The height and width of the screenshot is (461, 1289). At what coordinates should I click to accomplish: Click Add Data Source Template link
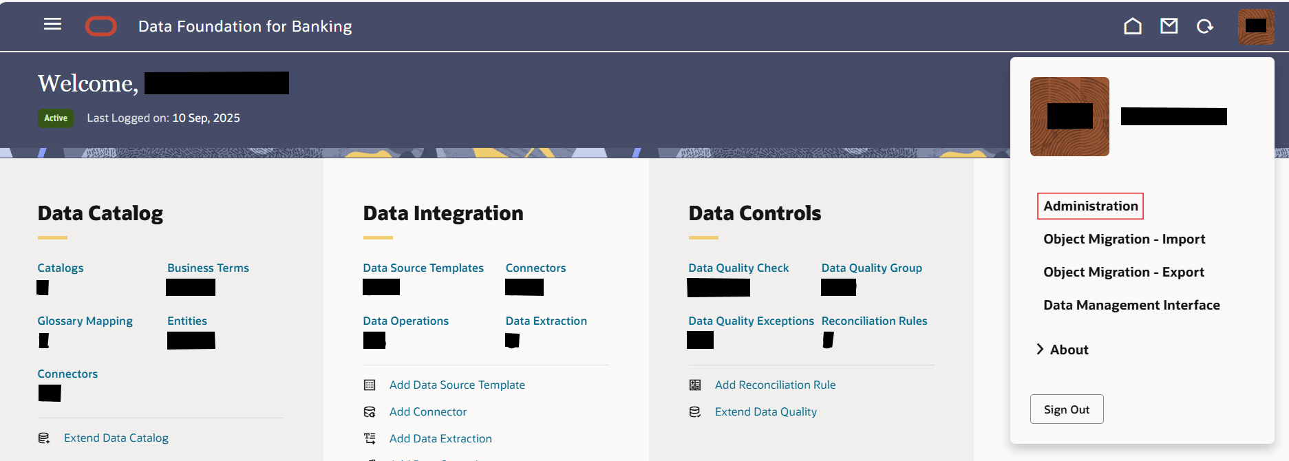click(x=457, y=385)
